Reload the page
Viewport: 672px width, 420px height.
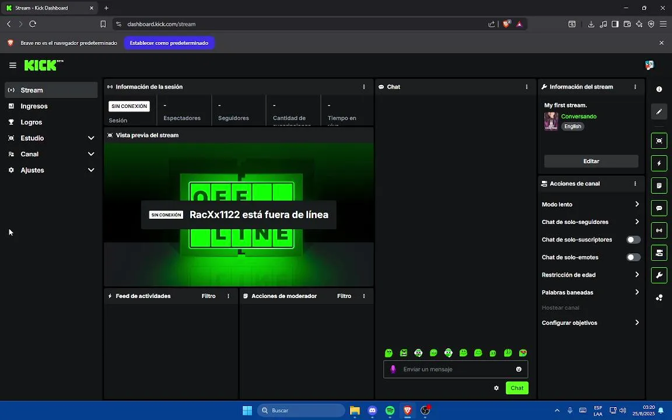click(33, 24)
